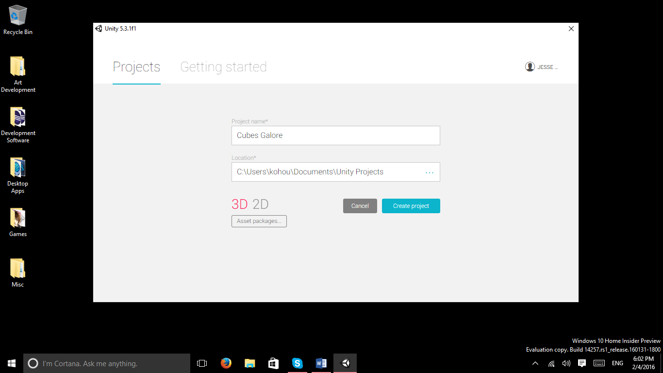The image size is (663, 373).
Task: Open the Windows Start menu
Action: pos(12,363)
